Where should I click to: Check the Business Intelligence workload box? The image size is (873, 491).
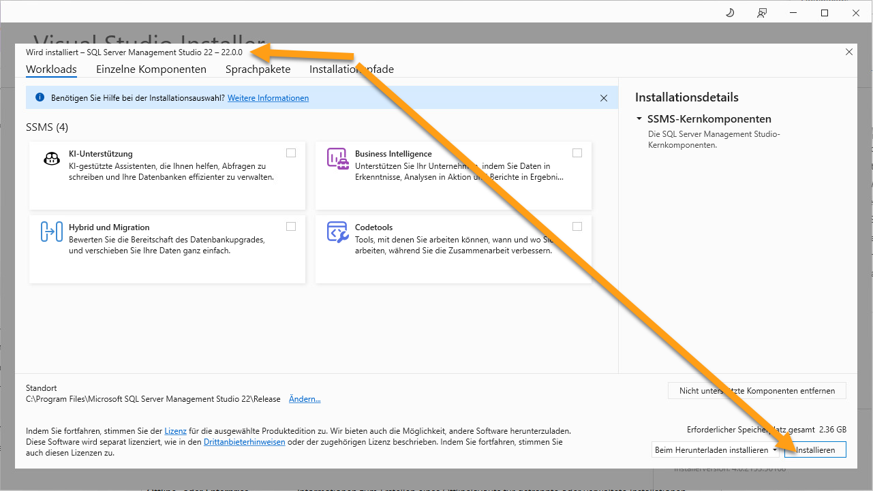[577, 153]
